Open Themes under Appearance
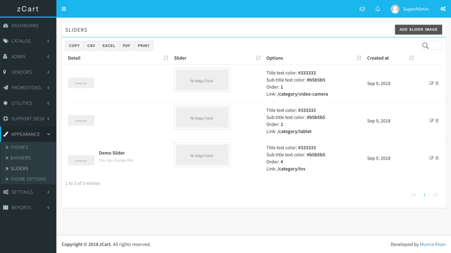This screenshot has height=253, width=451. [19, 147]
